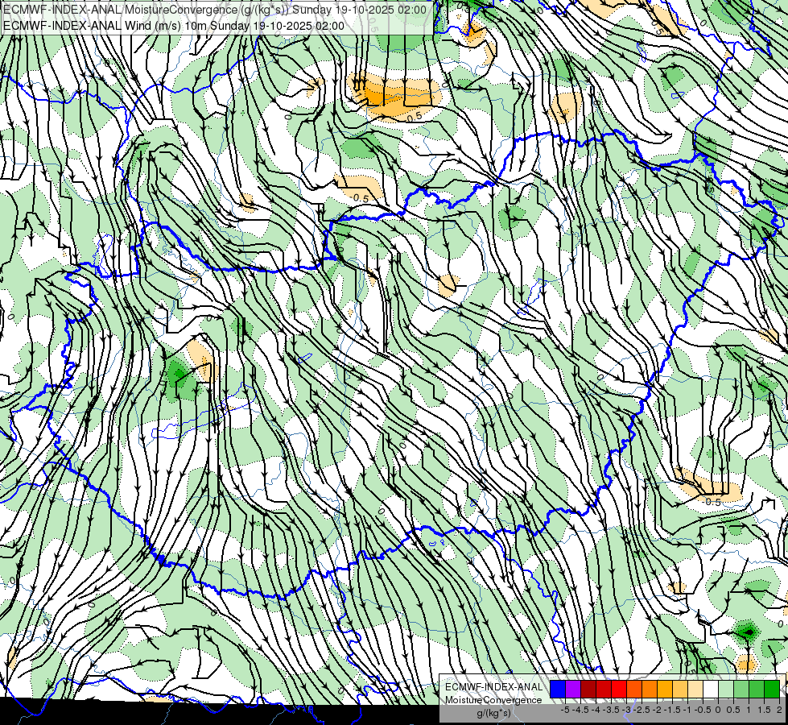Pick the bright red swatch between -3.5 and -3

tap(619, 690)
